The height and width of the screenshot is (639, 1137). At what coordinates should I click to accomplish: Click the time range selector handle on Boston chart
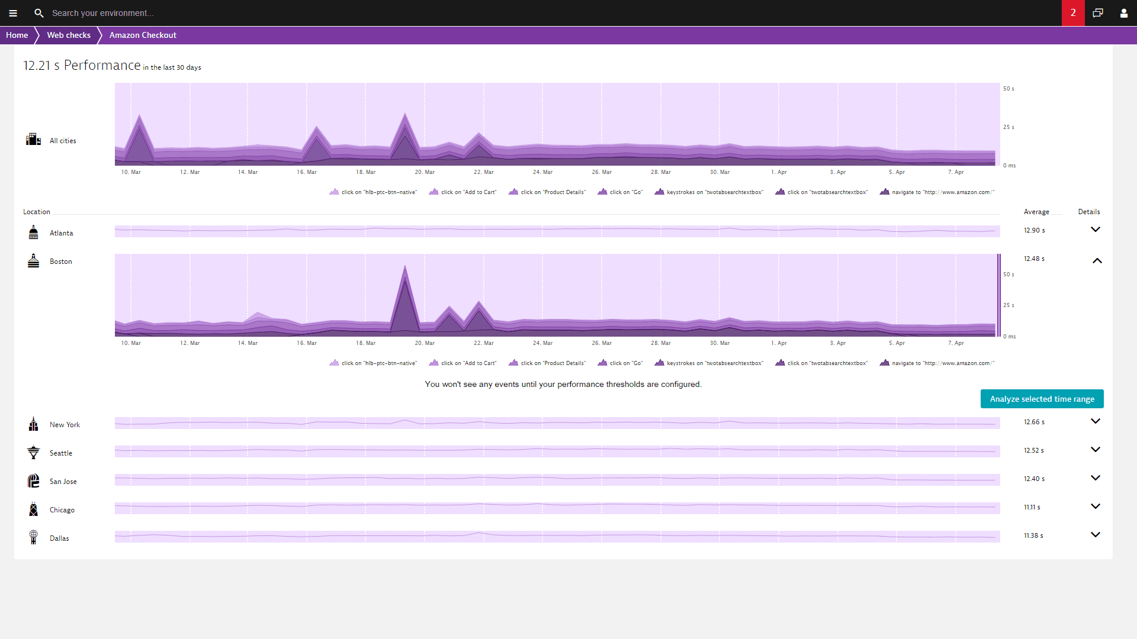[999, 295]
